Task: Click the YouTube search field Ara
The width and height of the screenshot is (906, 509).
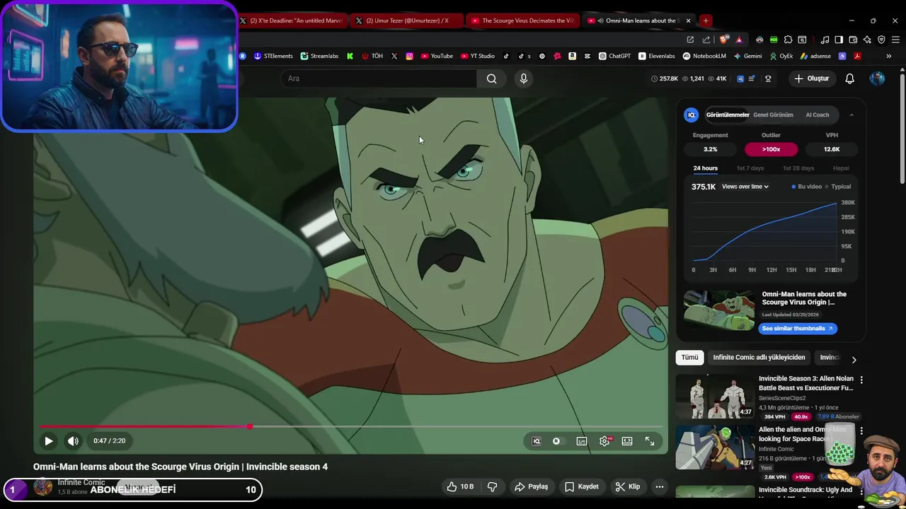Action: 379,78
